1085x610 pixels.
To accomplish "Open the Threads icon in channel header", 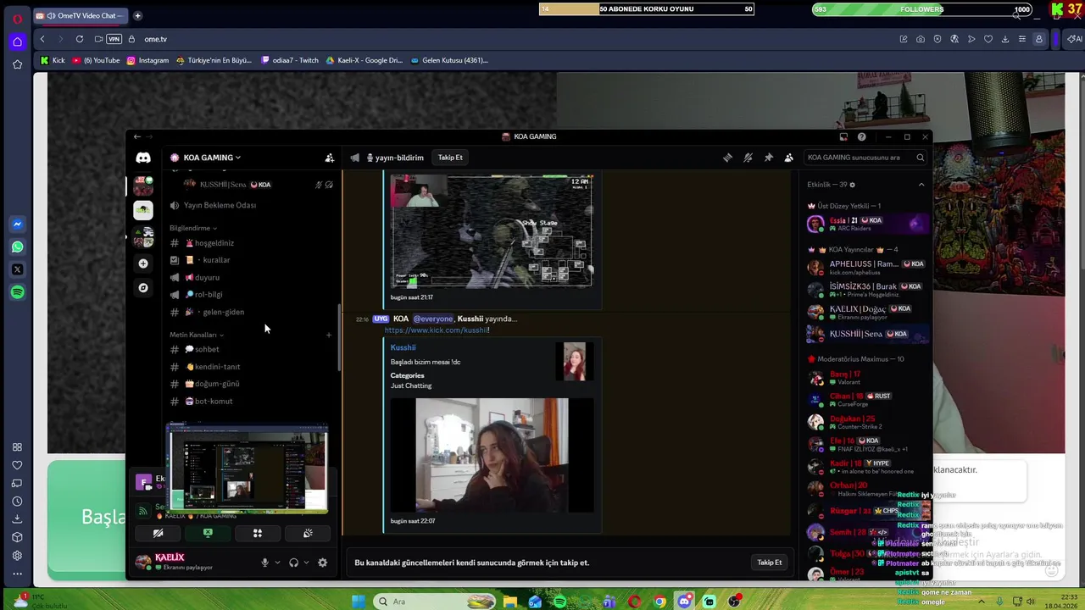I will coord(727,158).
